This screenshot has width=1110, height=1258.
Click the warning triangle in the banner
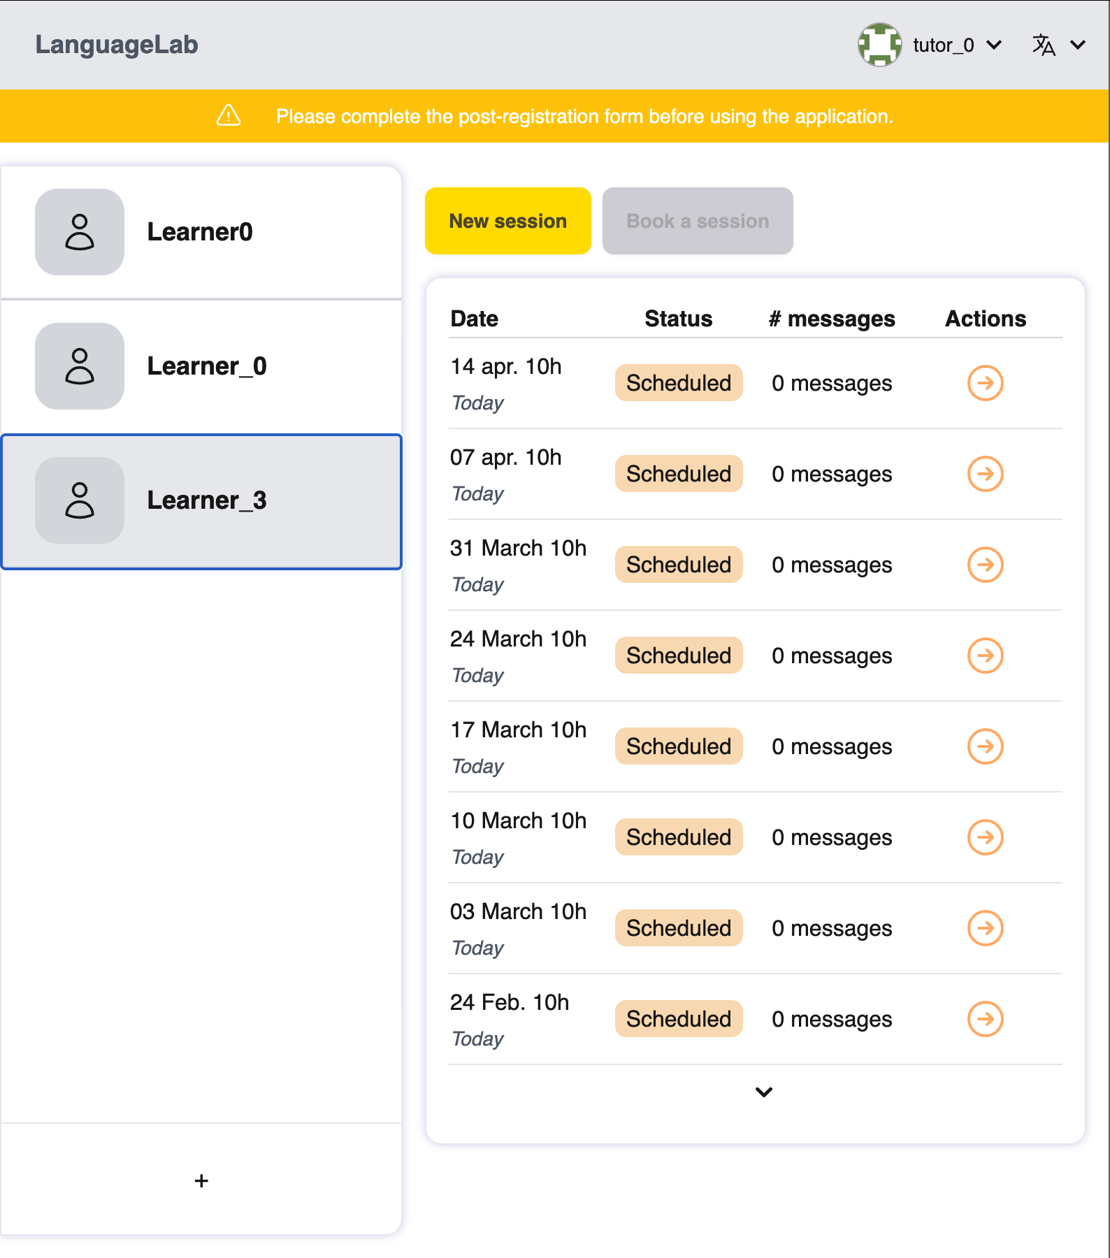tap(229, 115)
